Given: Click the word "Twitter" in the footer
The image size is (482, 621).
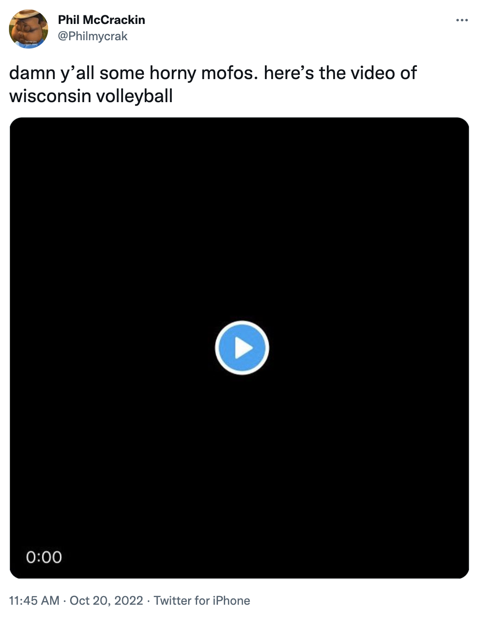Looking at the screenshot, I should pyautogui.click(x=172, y=600).
